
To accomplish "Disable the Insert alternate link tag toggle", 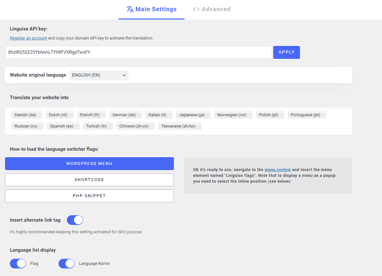I will click(x=75, y=220).
